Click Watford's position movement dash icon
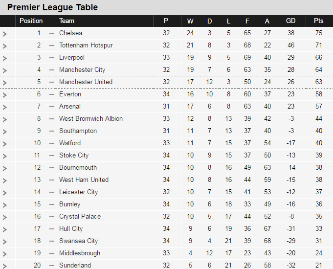The width and height of the screenshot is (333, 269). coord(52,143)
